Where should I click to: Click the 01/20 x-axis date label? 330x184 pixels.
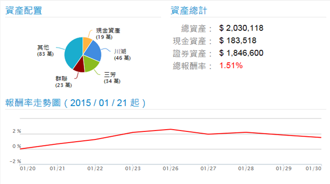tap(27, 169)
